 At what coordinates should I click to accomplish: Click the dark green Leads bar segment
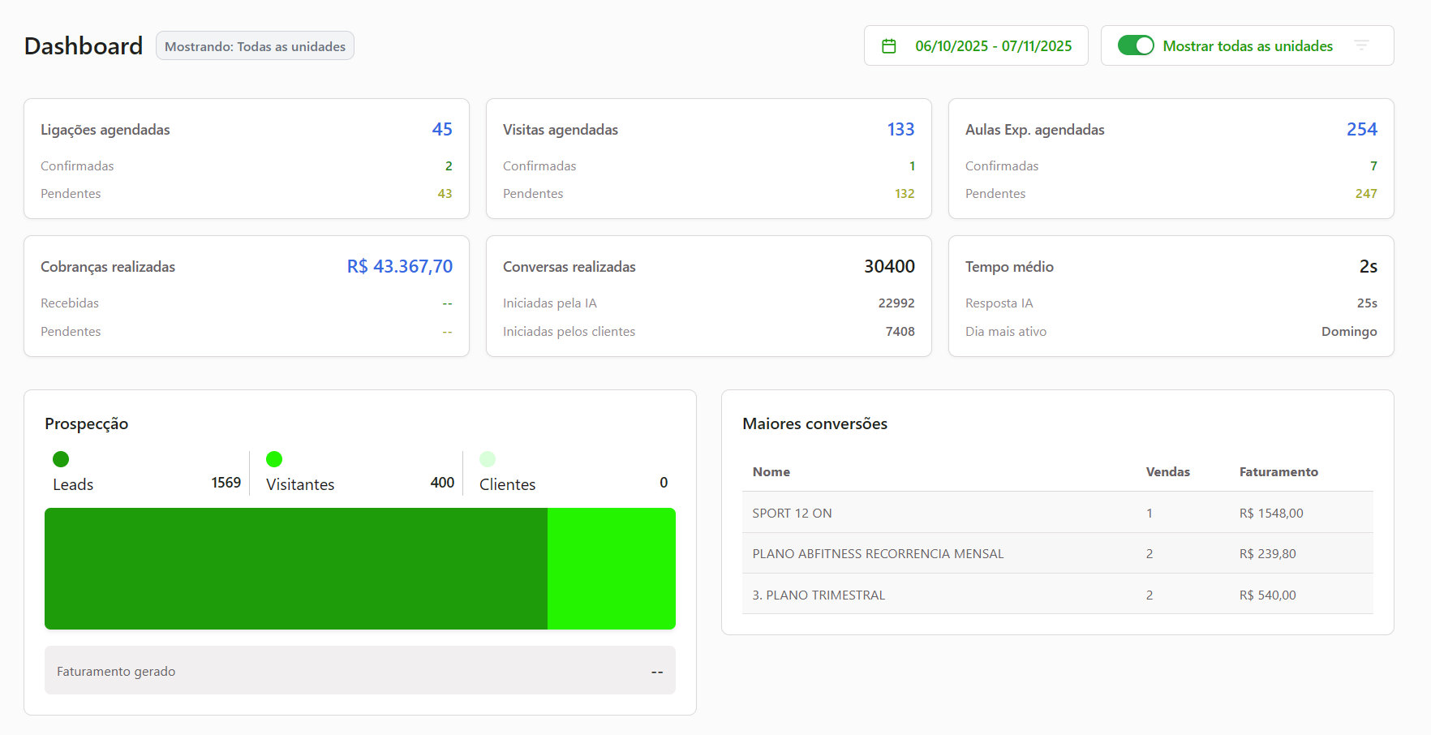point(296,569)
